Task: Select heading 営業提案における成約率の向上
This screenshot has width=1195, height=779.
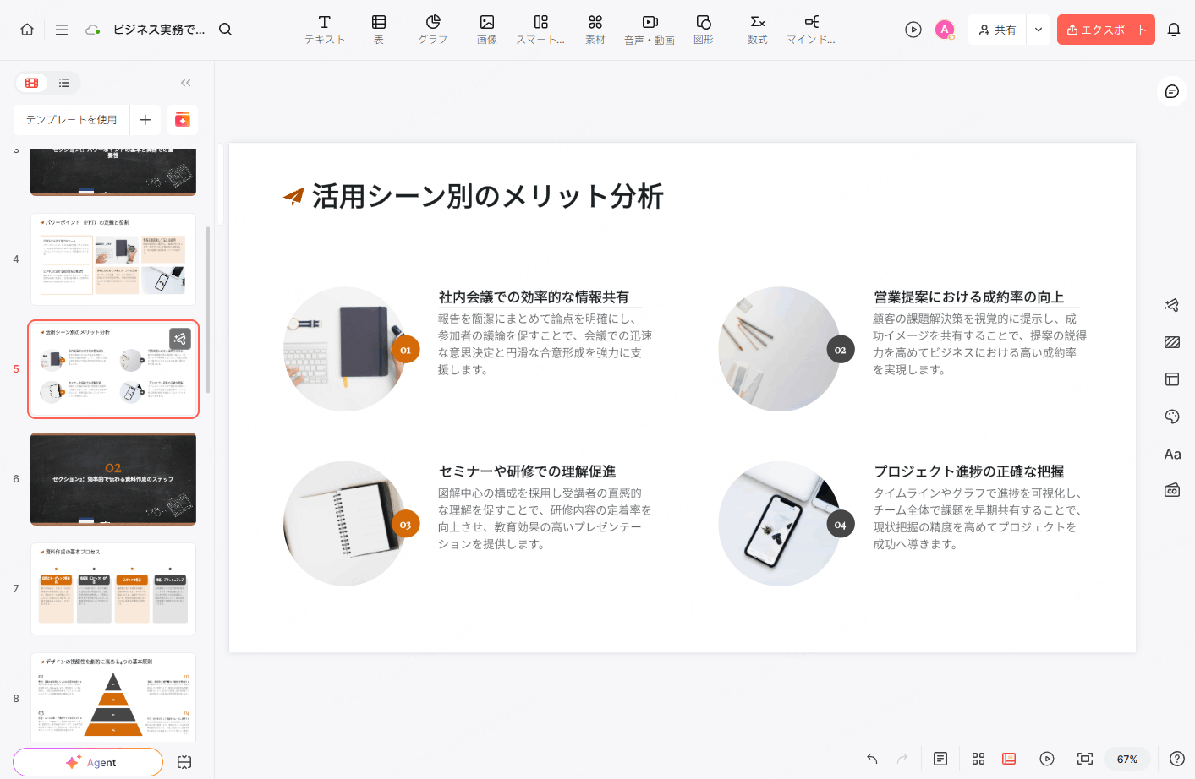Action: tap(969, 297)
